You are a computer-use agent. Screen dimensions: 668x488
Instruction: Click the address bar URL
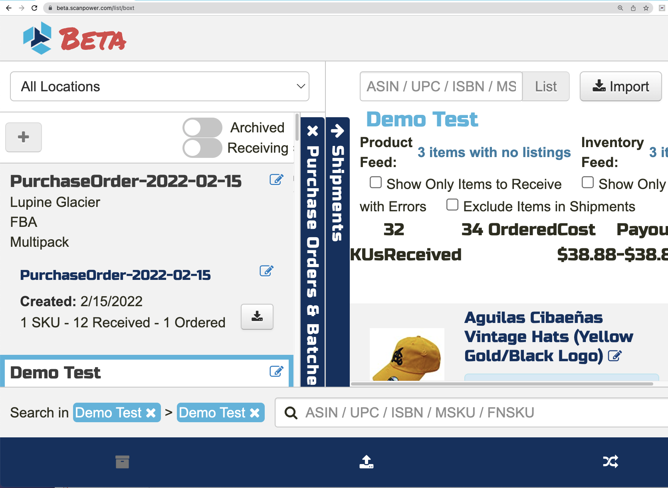95,8
